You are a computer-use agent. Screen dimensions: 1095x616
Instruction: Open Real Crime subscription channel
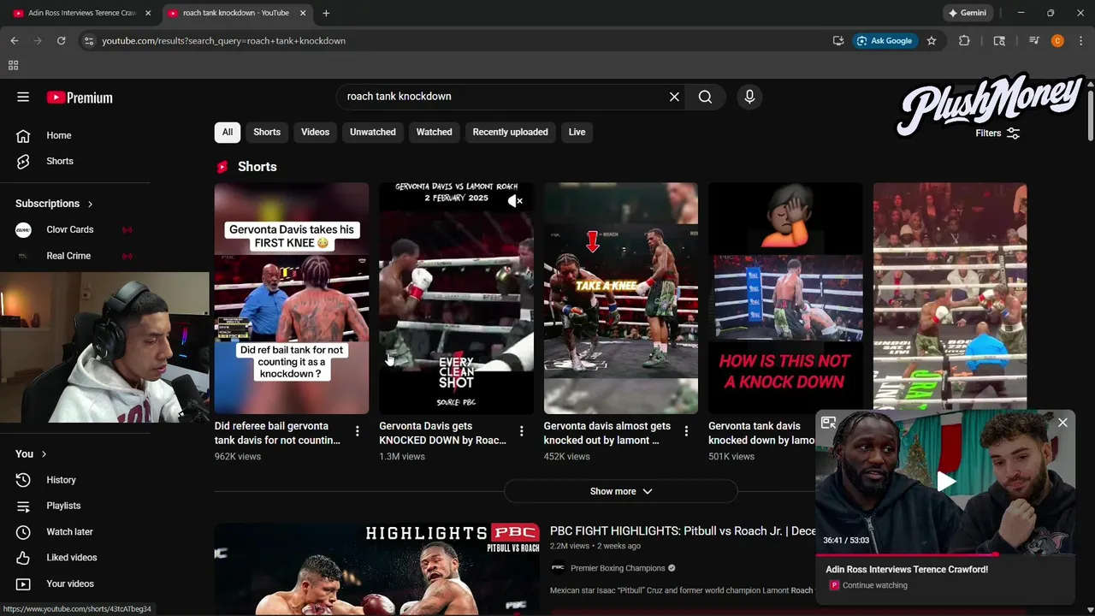pyautogui.click(x=68, y=256)
